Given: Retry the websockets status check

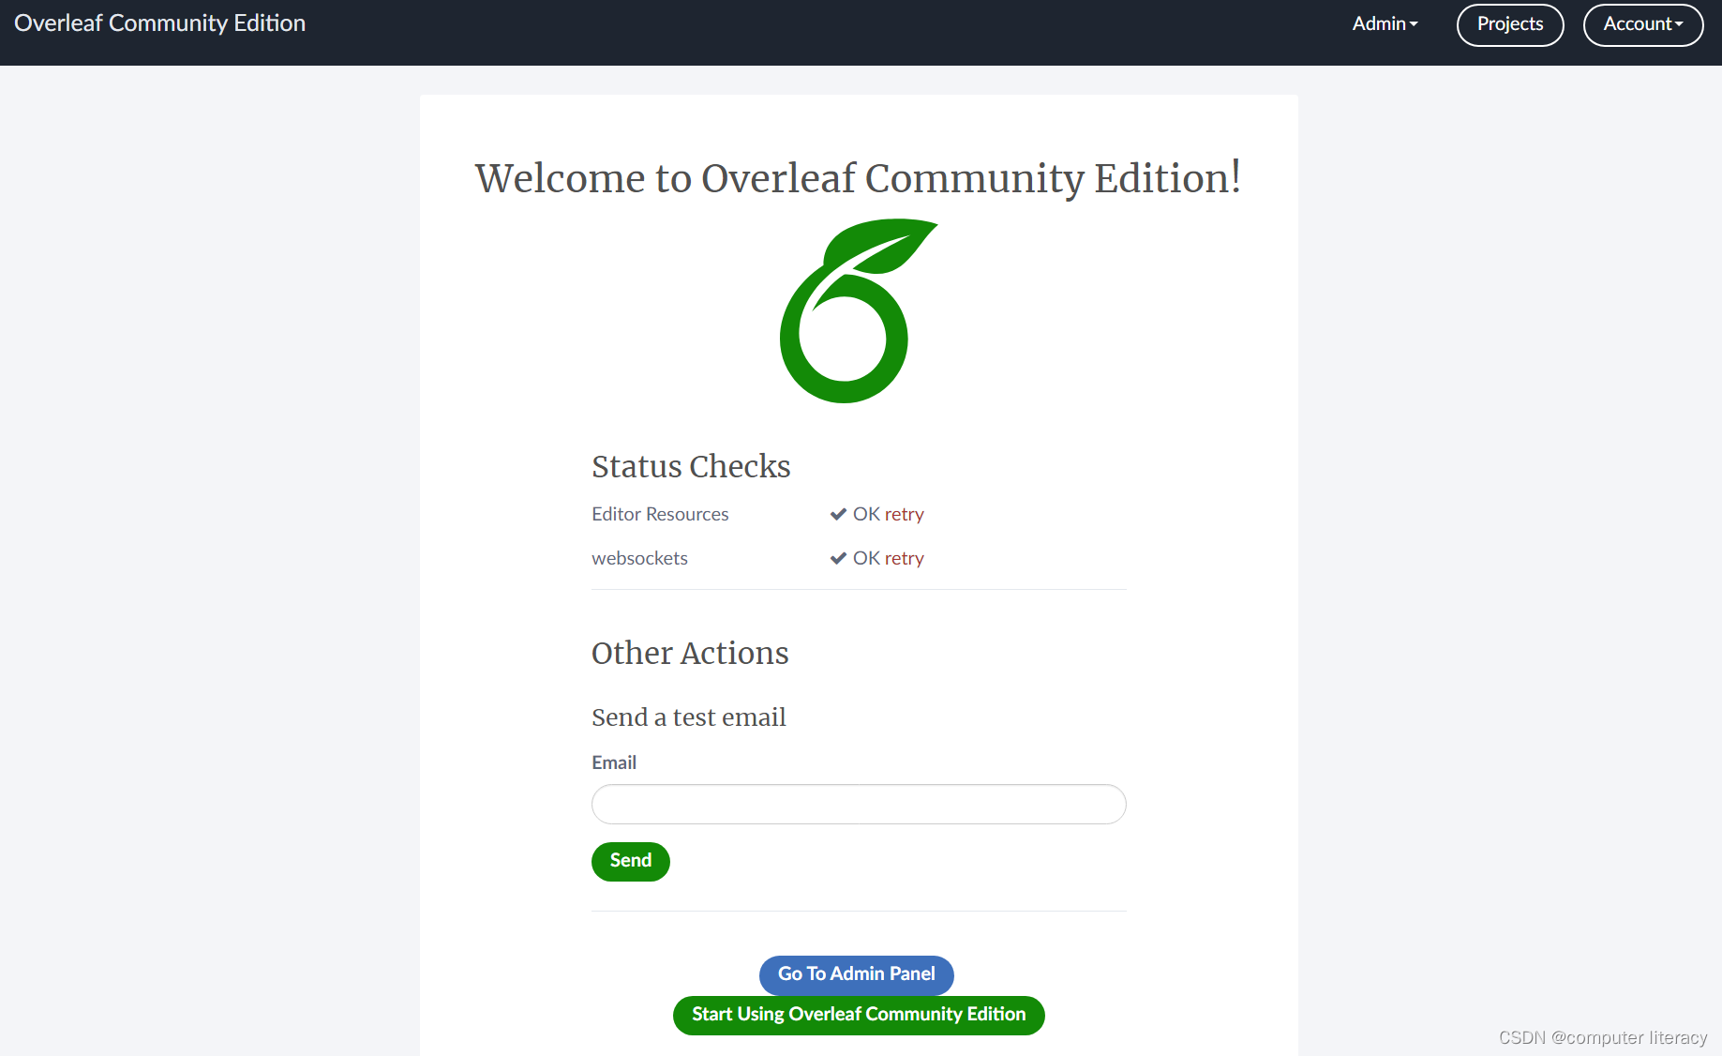Looking at the screenshot, I should 905,558.
